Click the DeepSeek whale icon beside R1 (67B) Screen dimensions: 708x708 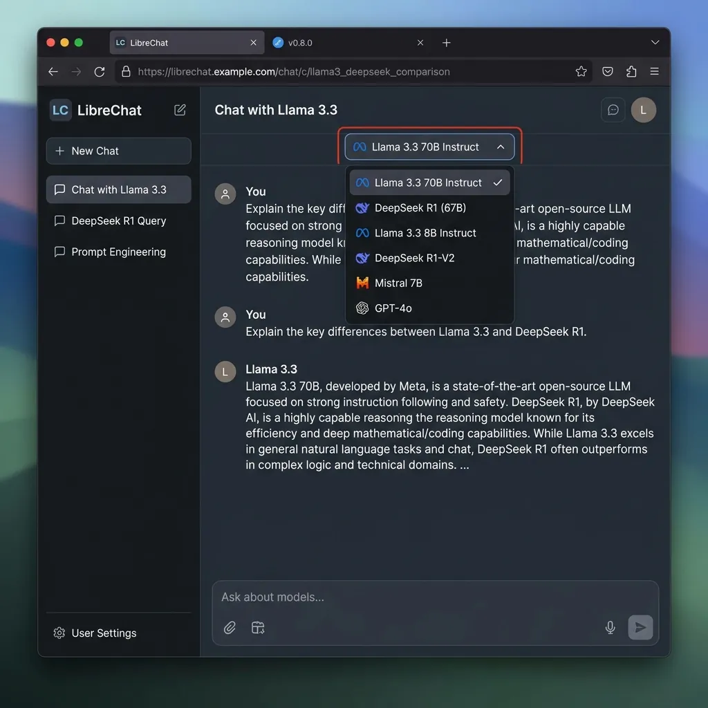[x=362, y=207]
